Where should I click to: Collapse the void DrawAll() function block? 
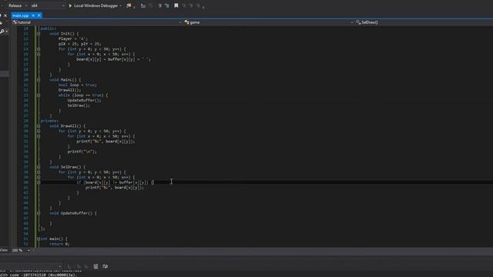pyautogui.click(x=39, y=126)
